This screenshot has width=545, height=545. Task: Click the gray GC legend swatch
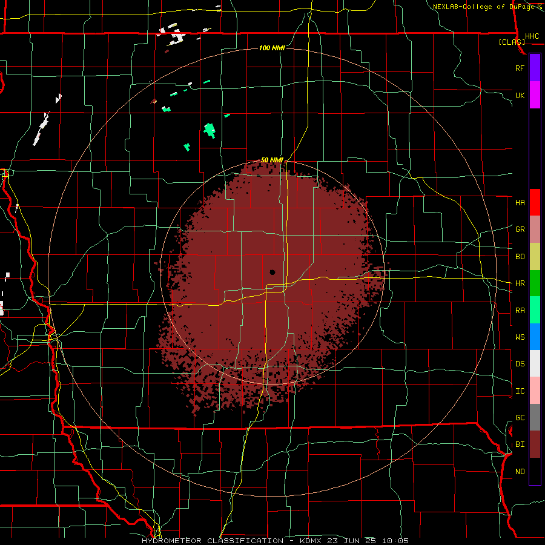coord(535,417)
